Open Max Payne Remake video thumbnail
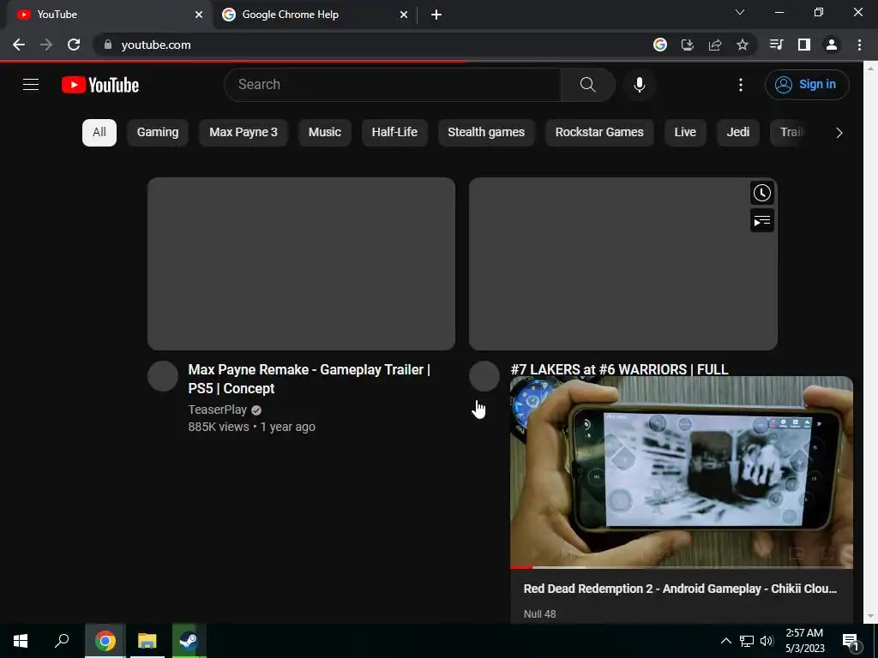The height and width of the screenshot is (658, 878). 301,264
